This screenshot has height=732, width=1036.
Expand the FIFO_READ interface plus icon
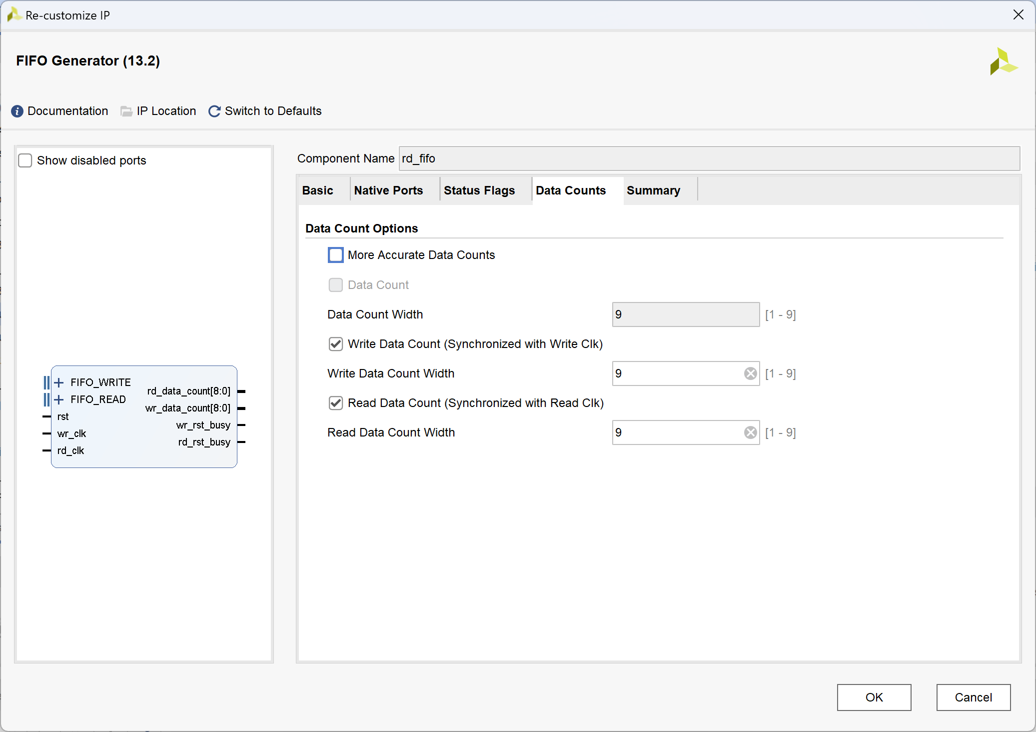pyautogui.click(x=59, y=400)
